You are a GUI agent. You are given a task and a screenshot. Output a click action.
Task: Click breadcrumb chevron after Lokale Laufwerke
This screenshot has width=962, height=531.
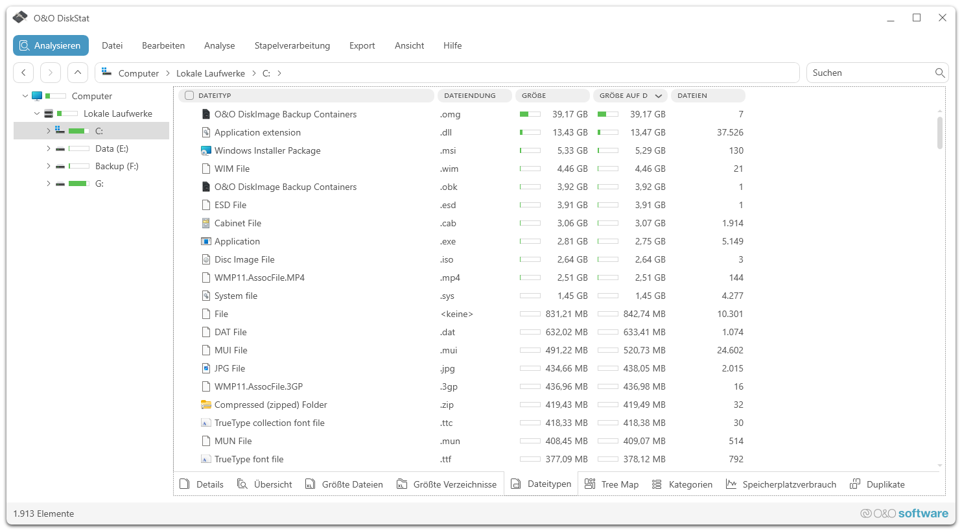pos(254,73)
